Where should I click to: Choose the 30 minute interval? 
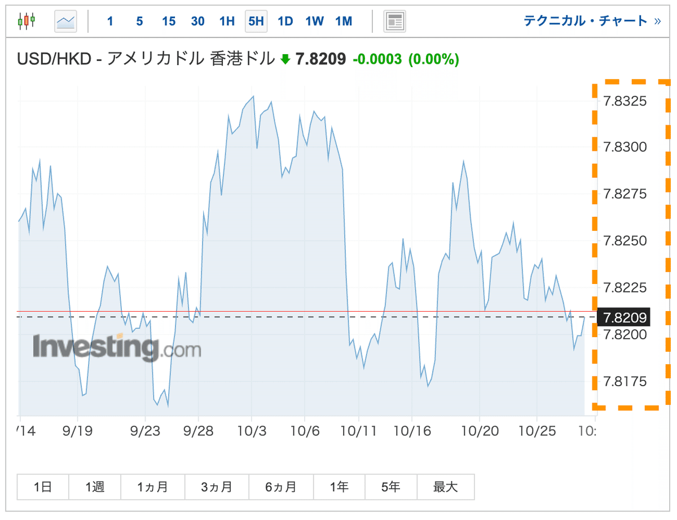197,21
